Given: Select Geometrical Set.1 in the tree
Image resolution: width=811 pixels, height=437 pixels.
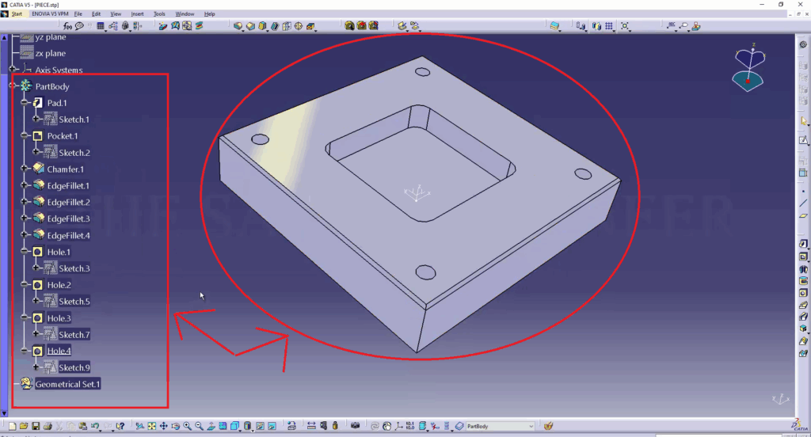Looking at the screenshot, I should click(x=67, y=385).
